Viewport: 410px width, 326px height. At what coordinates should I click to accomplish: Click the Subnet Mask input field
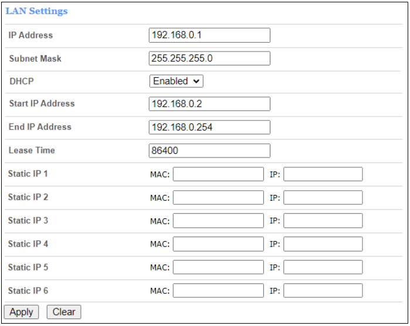point(209,58)
